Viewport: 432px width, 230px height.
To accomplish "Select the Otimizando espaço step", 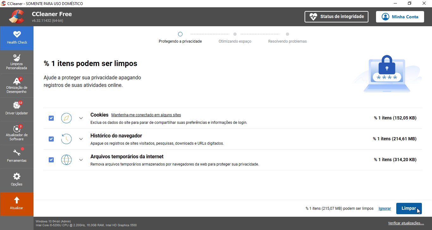I will [235, 38].
